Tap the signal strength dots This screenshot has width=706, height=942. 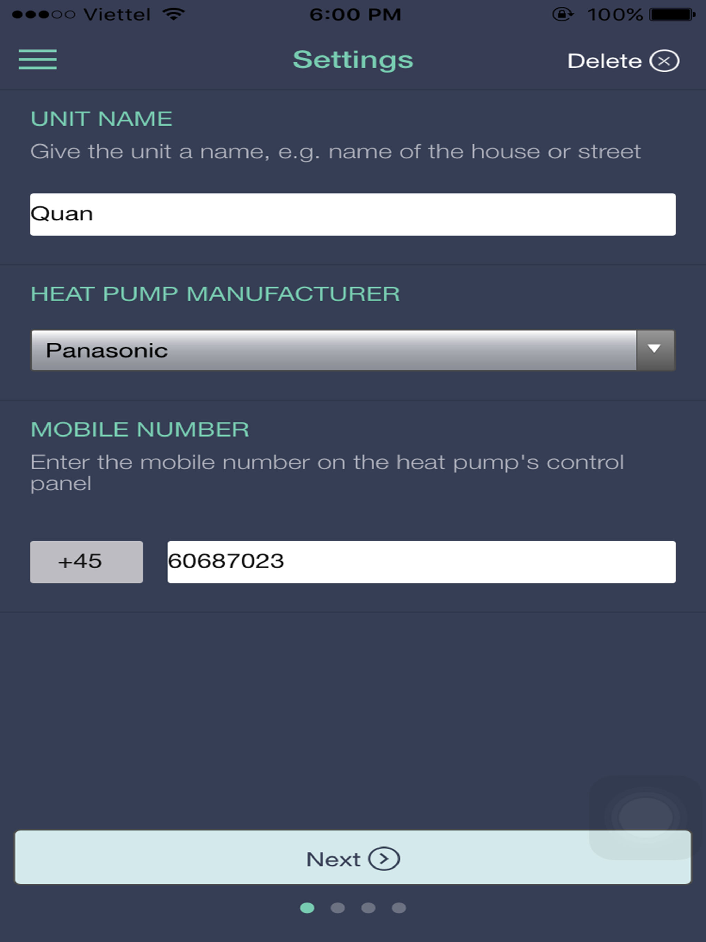point(44,14)
